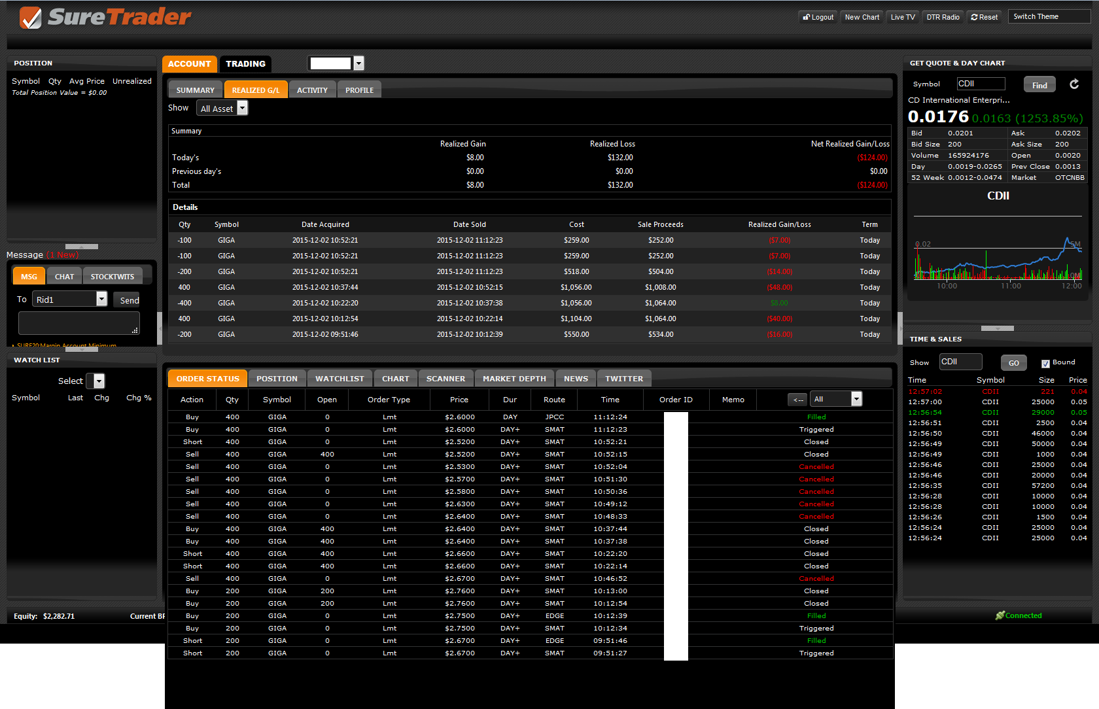Open the To recipient Rid1 dropdown

pyautogui.click(x=101, y=299)
